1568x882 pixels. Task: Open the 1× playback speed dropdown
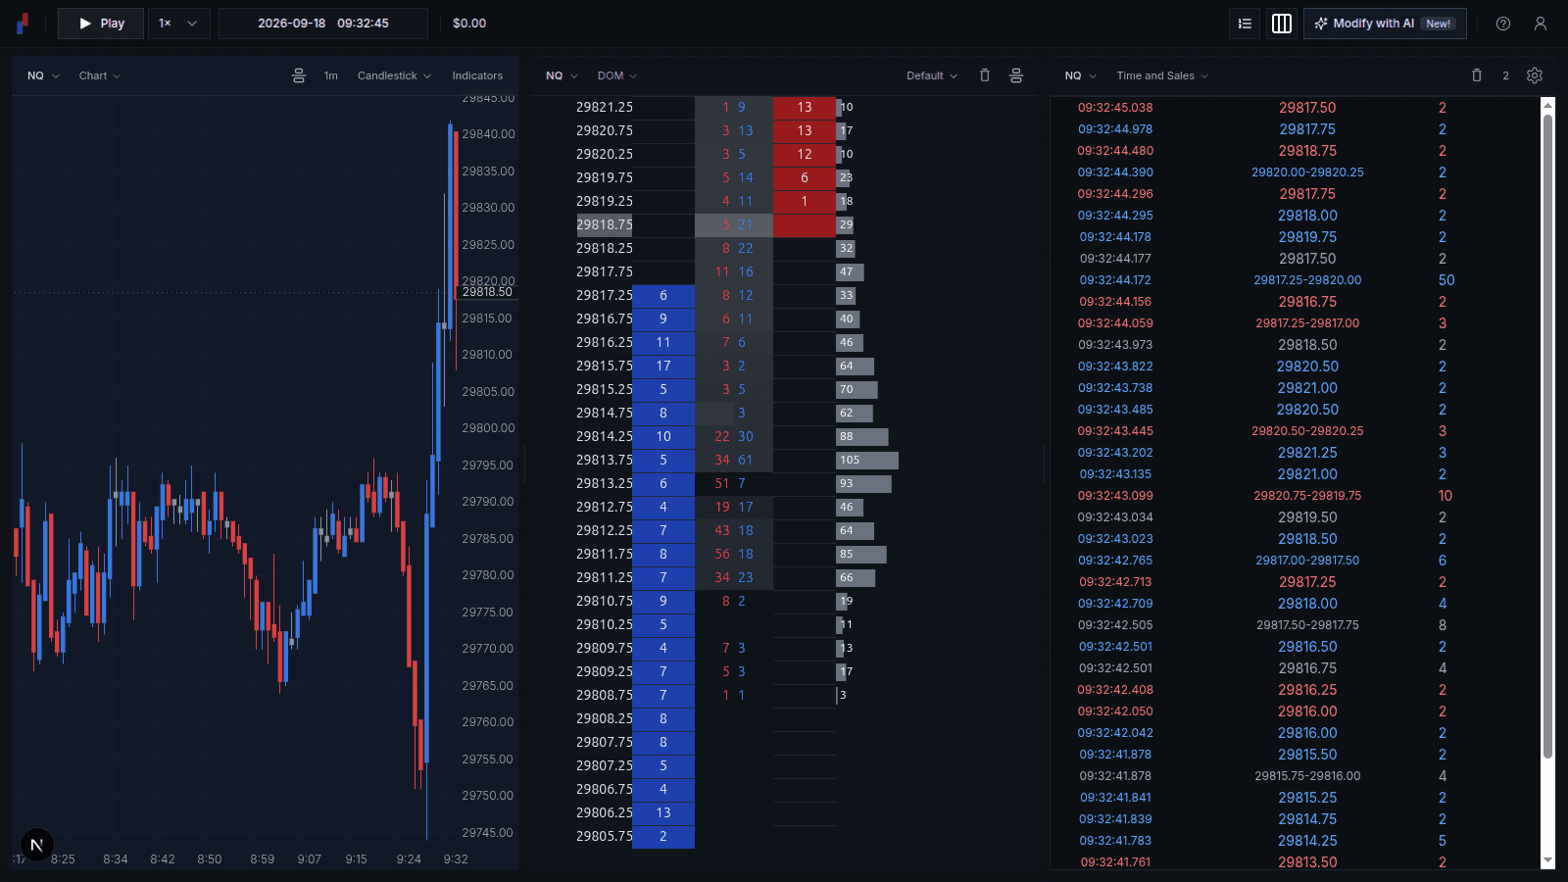pos(178,24)
